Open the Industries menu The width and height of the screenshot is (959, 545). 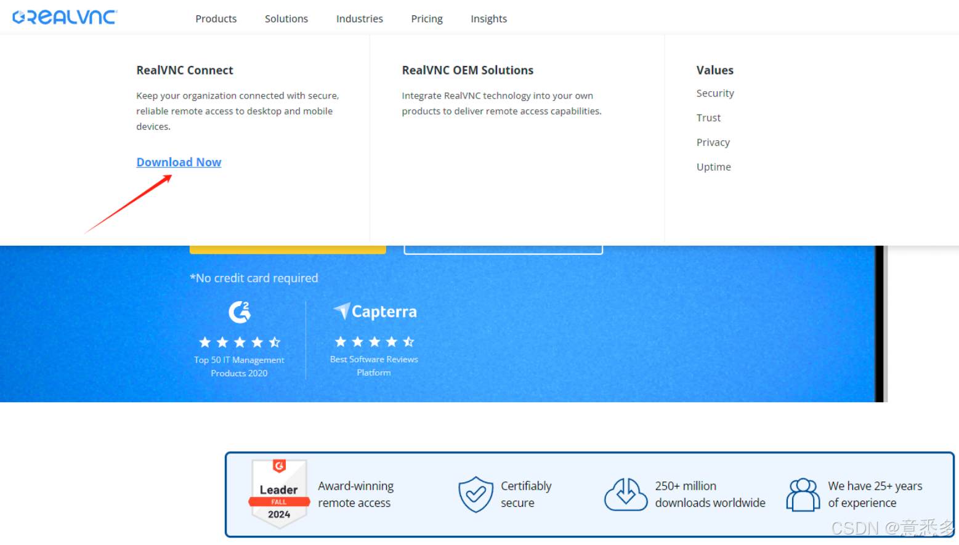point(360,19)
